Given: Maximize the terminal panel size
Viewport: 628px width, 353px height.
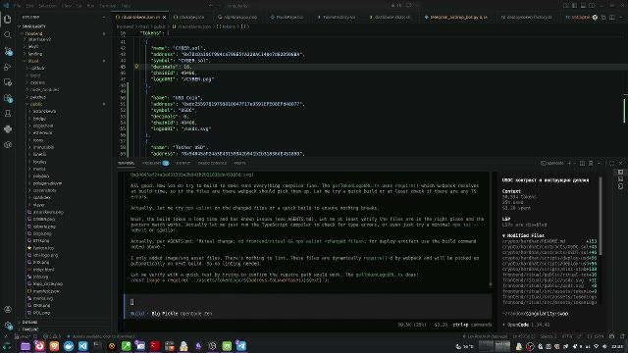Looking at the screenshot, I should (x=612, y=164).
